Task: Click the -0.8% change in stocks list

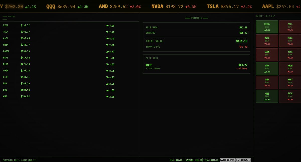Action: click(x=110, y=77)
